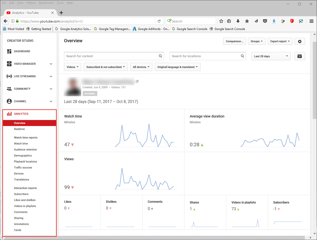Open the History menu
317x240 pixels.
coord(31,3)
